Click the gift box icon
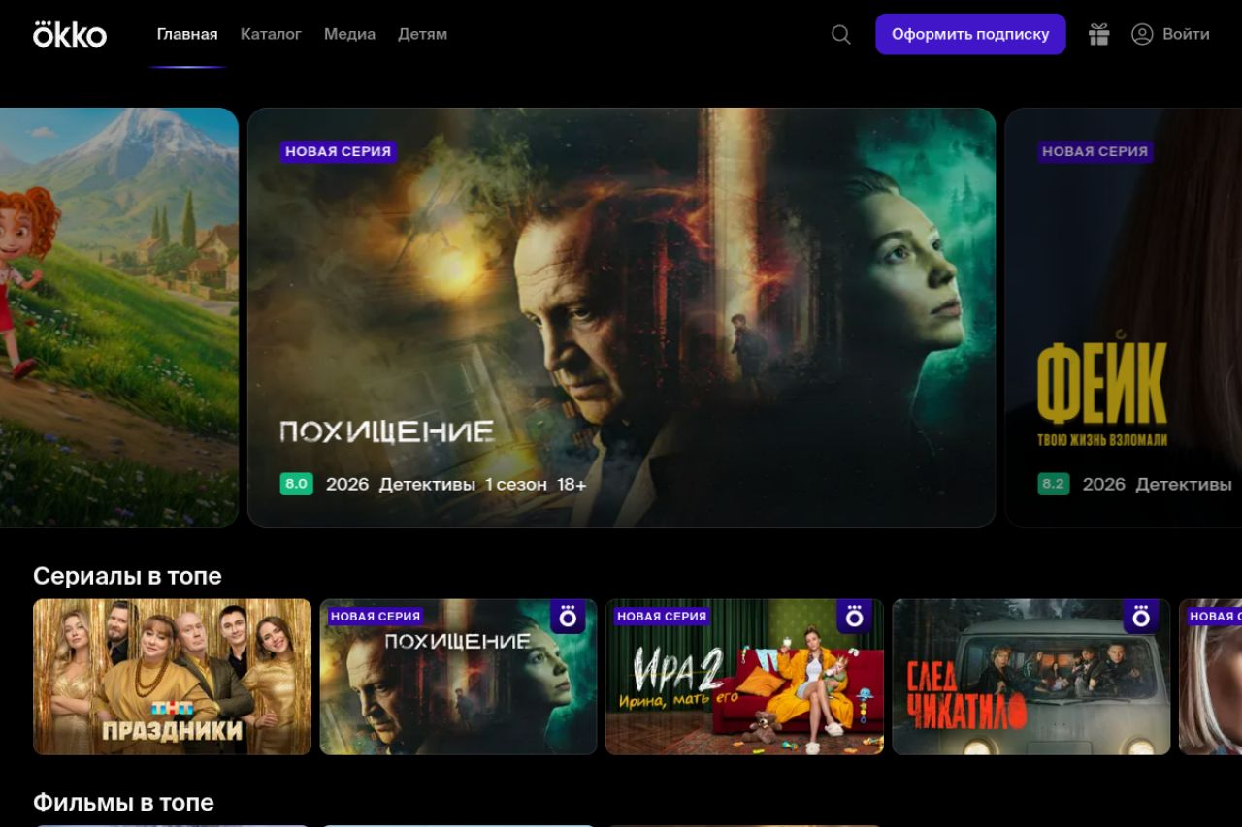Screen dimensions: 1242x827 click(x=1098, y=34)
